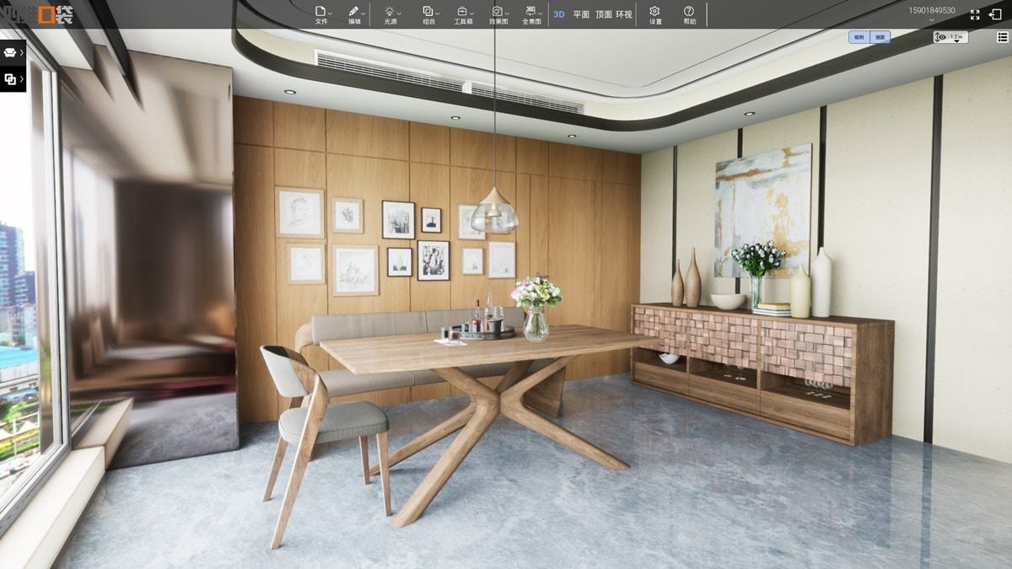Viewport: 1012px width, 569px height.
Task: Expand the furniture sofa panel on left
Action: tap(13, 52)
